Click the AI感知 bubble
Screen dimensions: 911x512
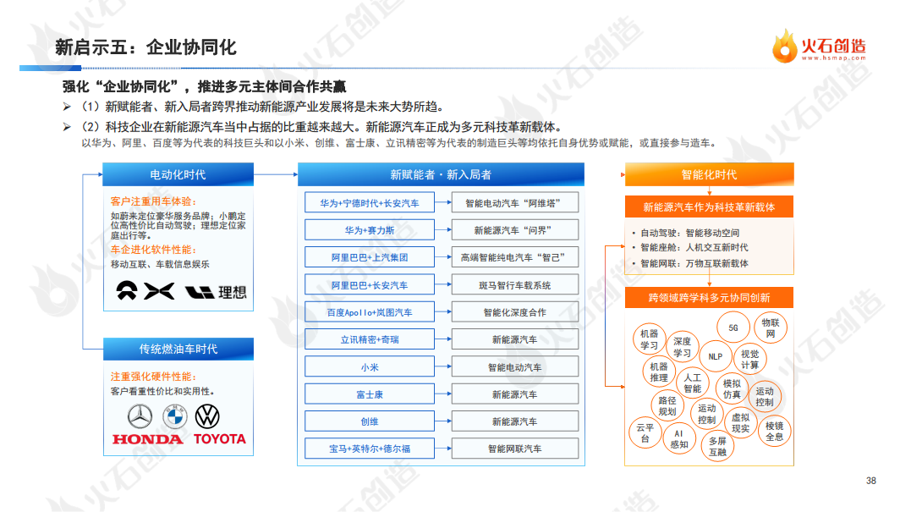[x=679, y=438]
